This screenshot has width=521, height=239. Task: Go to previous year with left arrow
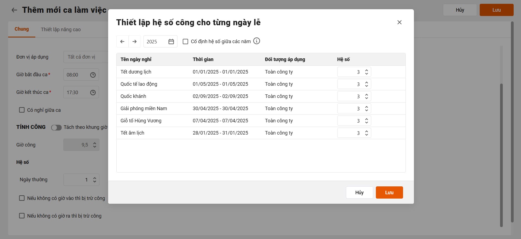click(122, 42)
